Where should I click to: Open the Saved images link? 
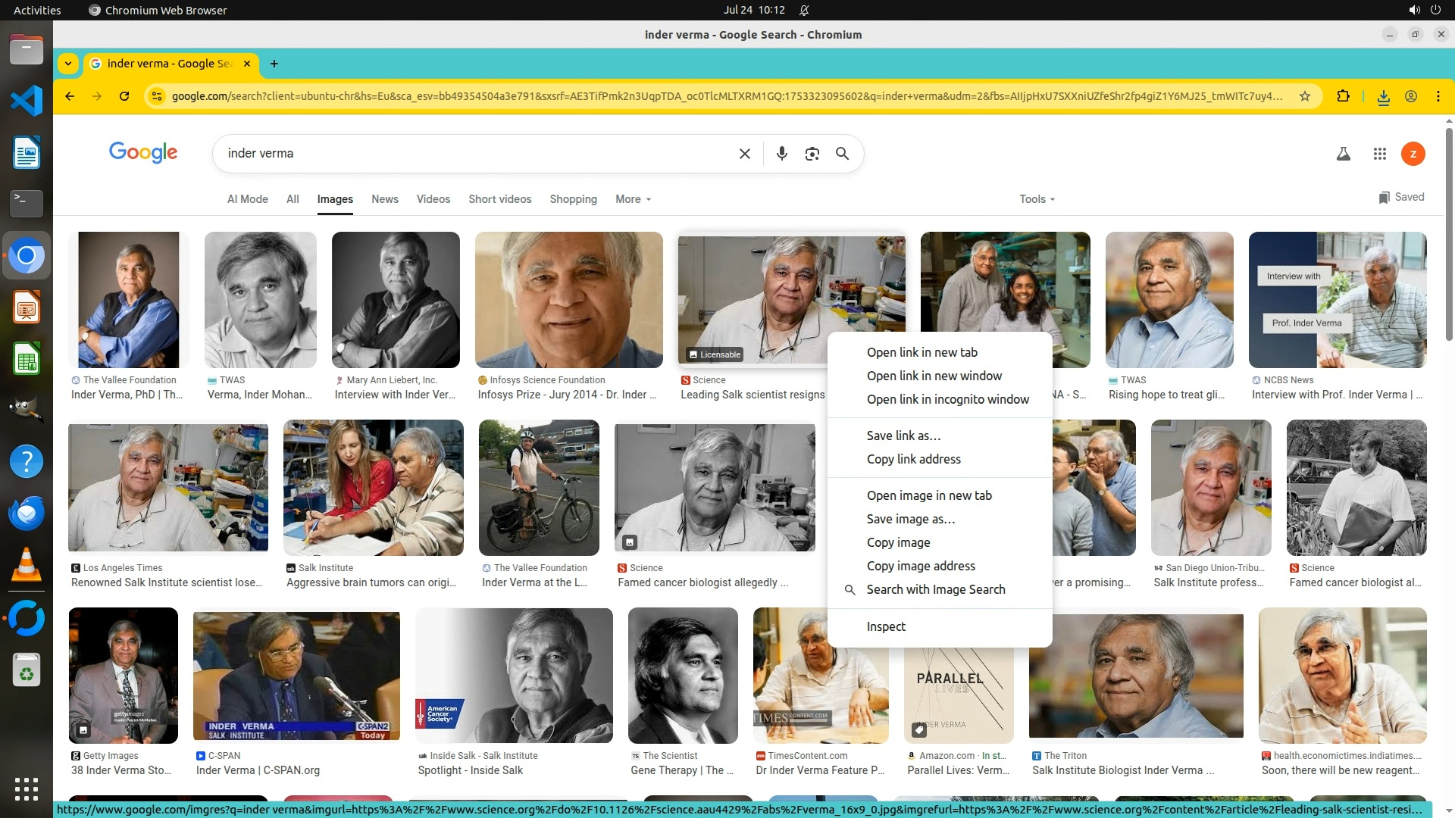tap(1401, 197)
